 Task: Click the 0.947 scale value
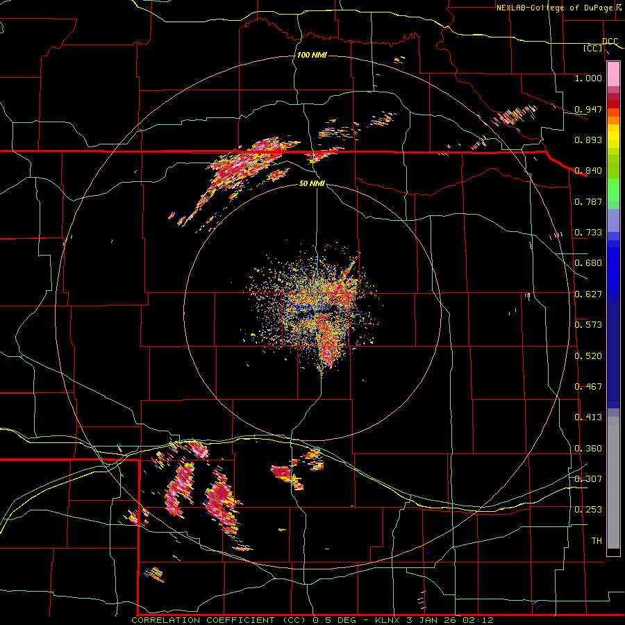coord(588,109)
